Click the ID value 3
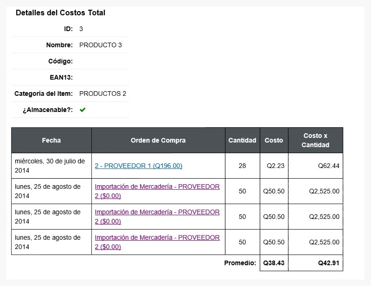 [81, 29]
